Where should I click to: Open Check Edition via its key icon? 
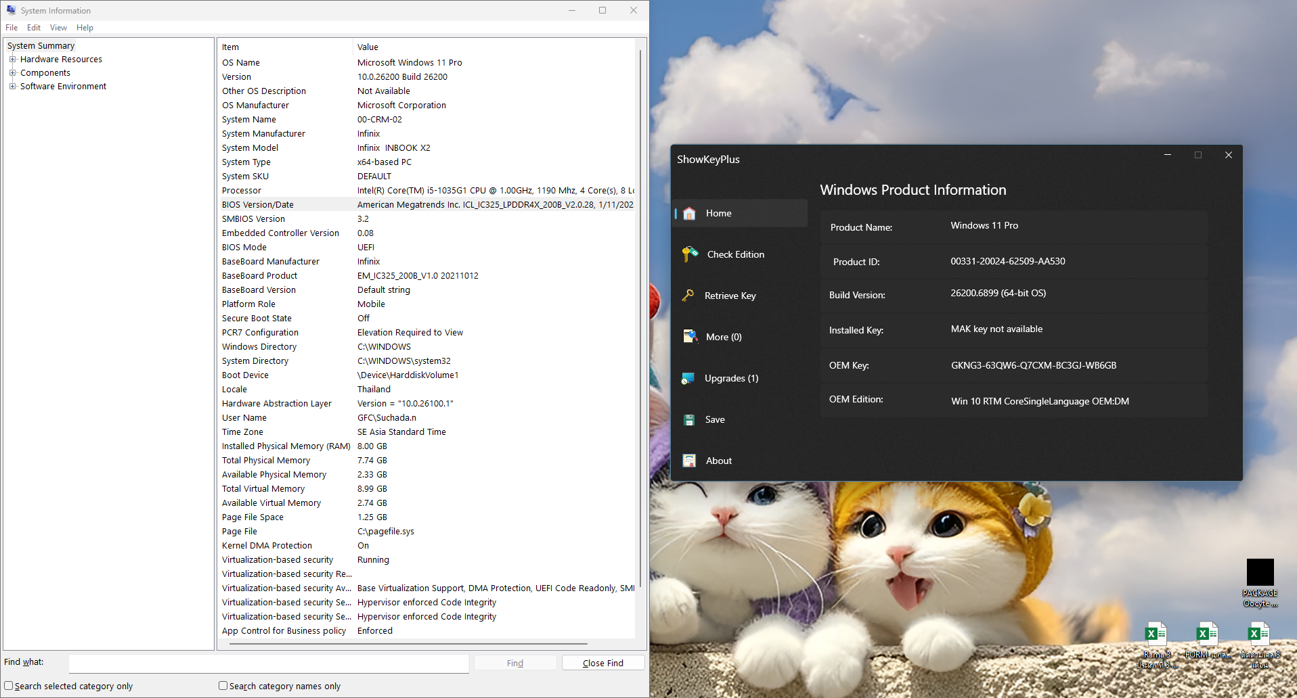pos(690,254)
